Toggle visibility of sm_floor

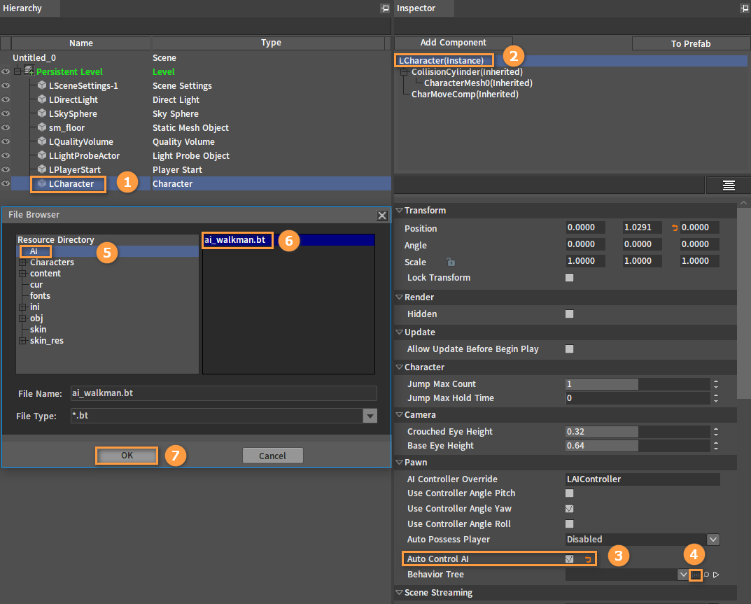pyautogui.click(x=6, y=127)
